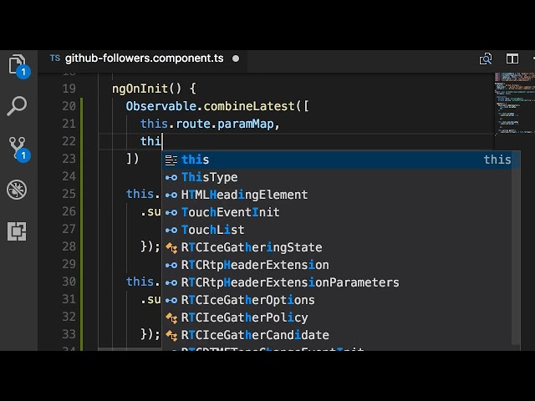Viewport: 535px width, 401px height.
Task: Click the 'this' detail label at right of suggestion
Action: point(497,160)
